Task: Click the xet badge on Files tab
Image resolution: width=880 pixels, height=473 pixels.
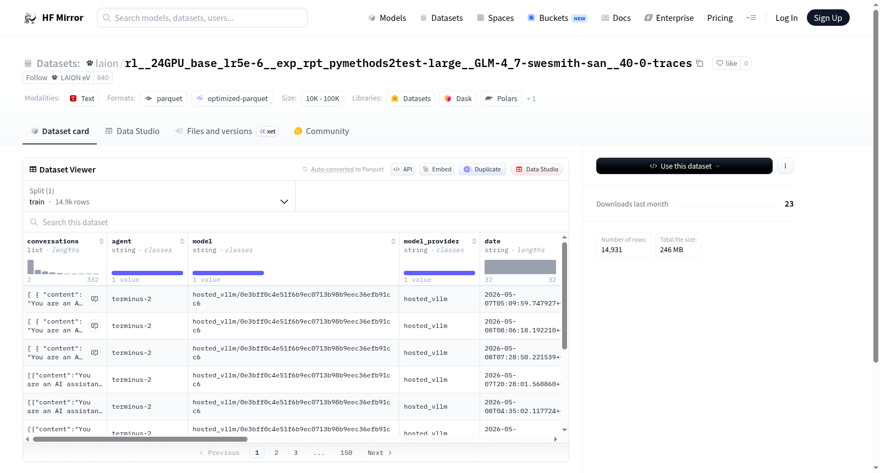Action: (268, 131)
